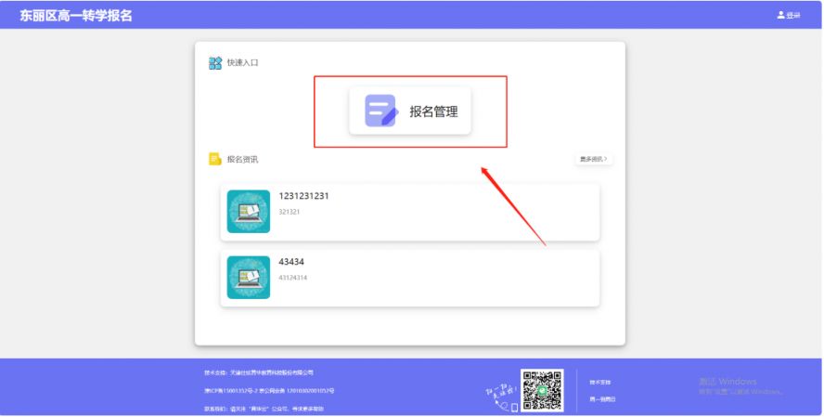
Task: Click the thumbnail of news item 1231231231
Action: [248, 212]
